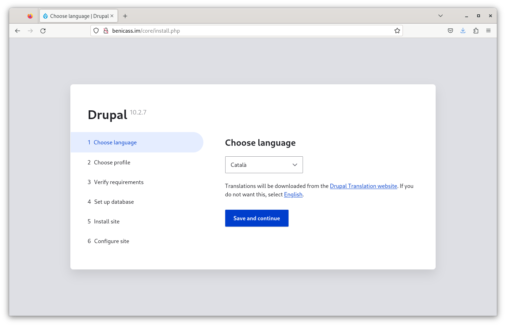506x326 pixels.
Task: Click the Choose language page heading
Action: coord(260,143)
